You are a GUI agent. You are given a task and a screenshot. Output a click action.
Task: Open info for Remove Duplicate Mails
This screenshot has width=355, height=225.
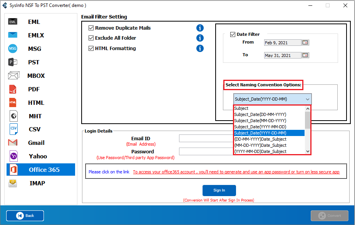tap(200, 28)
